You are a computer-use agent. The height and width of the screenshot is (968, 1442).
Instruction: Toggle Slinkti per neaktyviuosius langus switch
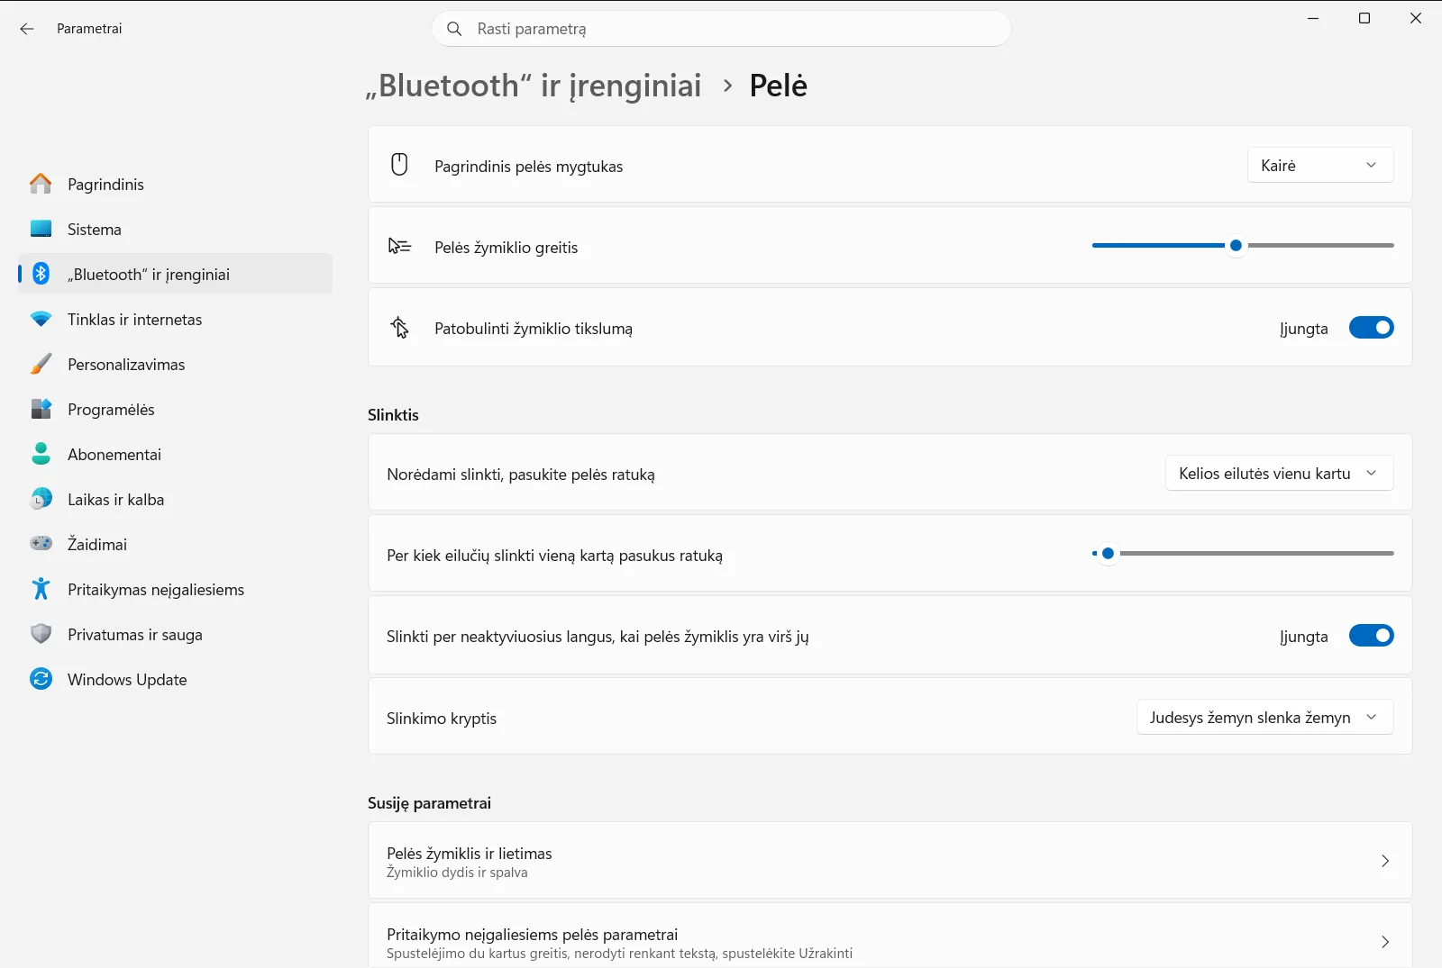[x=1371, y=636]
